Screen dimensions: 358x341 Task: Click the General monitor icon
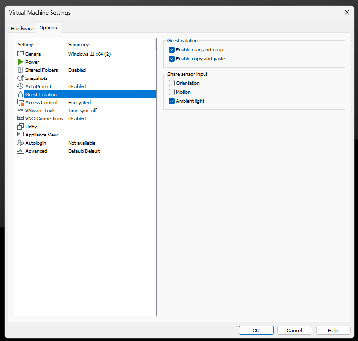click(20, 54)
